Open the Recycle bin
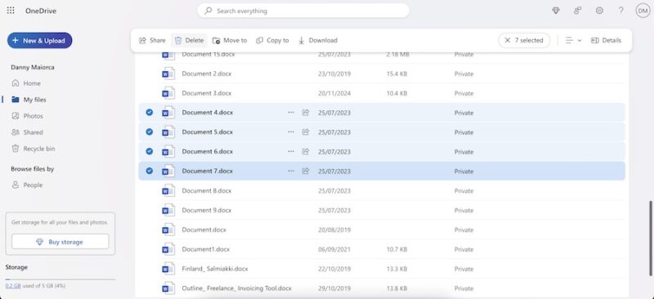 click(x=34, y=149)
